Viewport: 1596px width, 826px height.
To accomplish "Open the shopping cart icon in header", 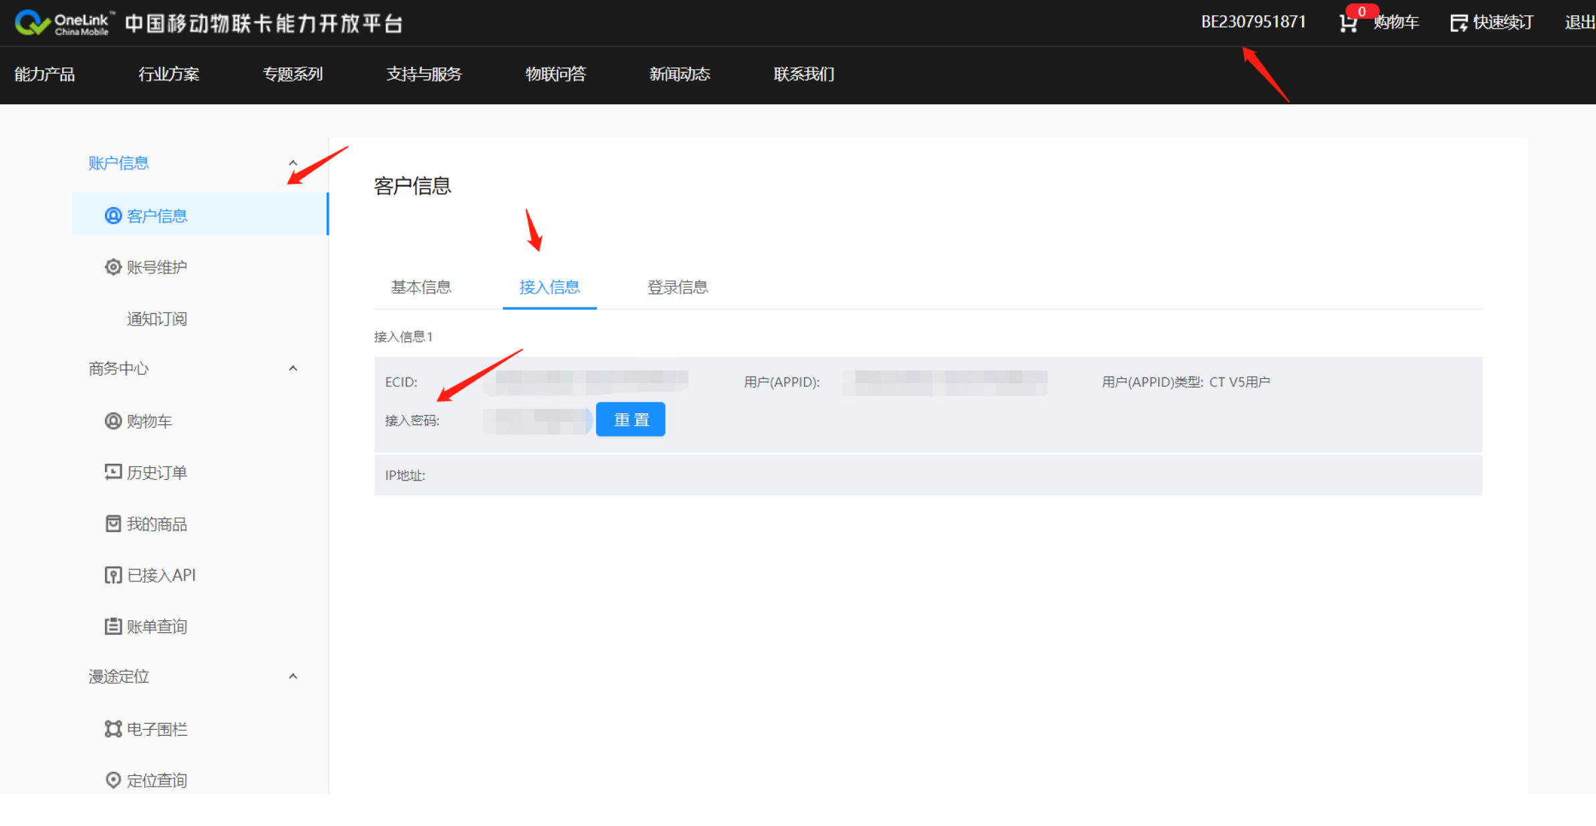I will point(1349,23).
